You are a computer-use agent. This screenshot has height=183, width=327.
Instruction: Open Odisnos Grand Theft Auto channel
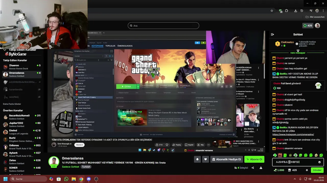coord(22,147)
